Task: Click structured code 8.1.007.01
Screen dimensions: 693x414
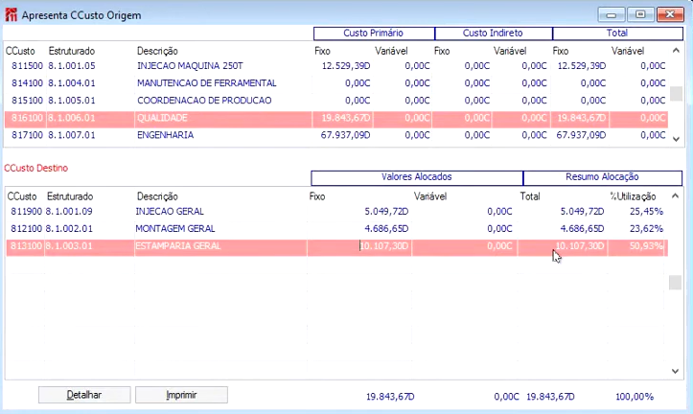Action: 72,135
